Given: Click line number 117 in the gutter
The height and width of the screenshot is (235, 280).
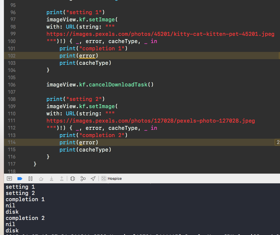Looking at the screenshot, I should click(x=12, y=164).
